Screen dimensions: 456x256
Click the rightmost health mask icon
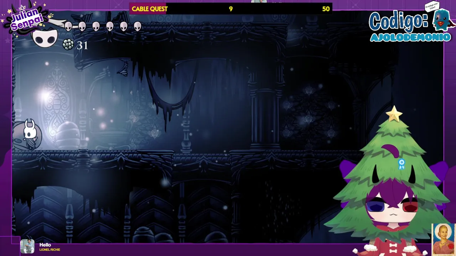[x=138, y=26]
